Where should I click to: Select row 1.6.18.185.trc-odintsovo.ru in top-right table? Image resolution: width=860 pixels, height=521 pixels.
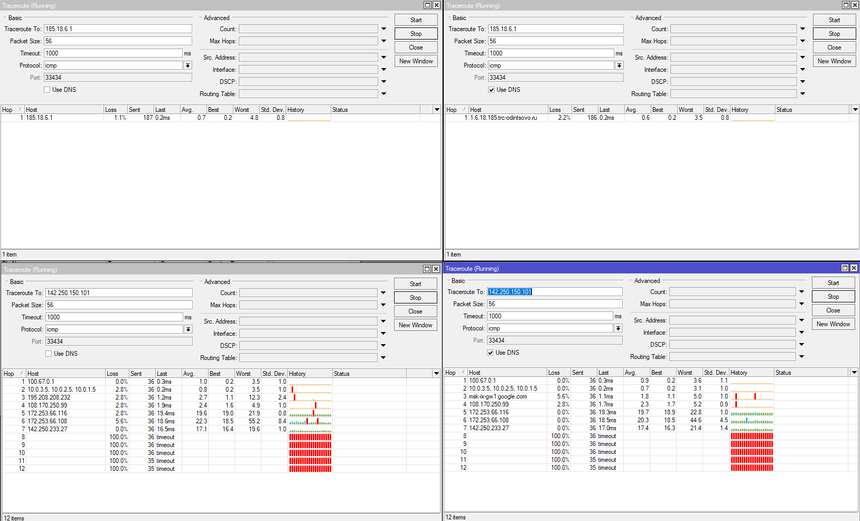point(652,118)
